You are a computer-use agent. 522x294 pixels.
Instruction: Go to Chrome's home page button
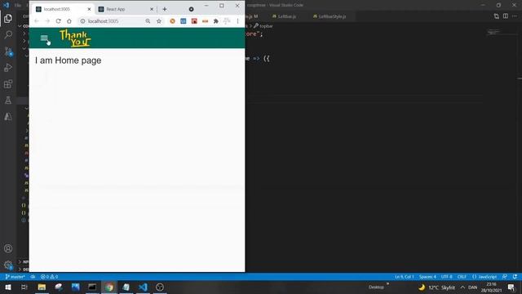(x=69, y=21)
